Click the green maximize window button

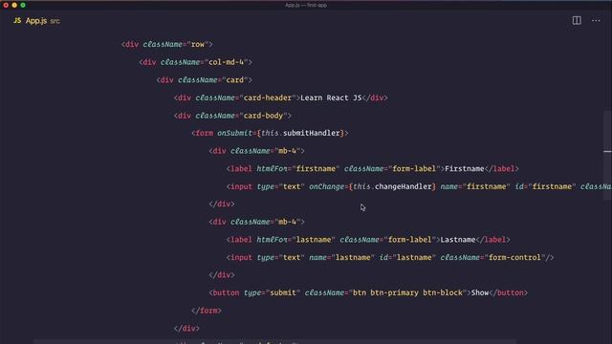point(23,5)
